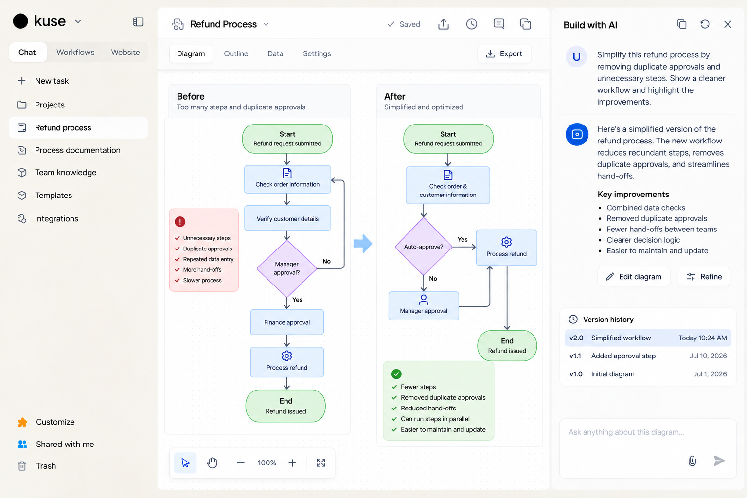
Task: Click the Export button
Action: (x=504, y=53)
